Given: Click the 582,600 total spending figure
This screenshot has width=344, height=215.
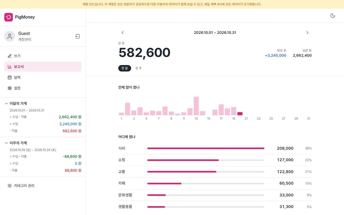Looking at the screenshot, I should pyautogui.click(x=144, y=53).
